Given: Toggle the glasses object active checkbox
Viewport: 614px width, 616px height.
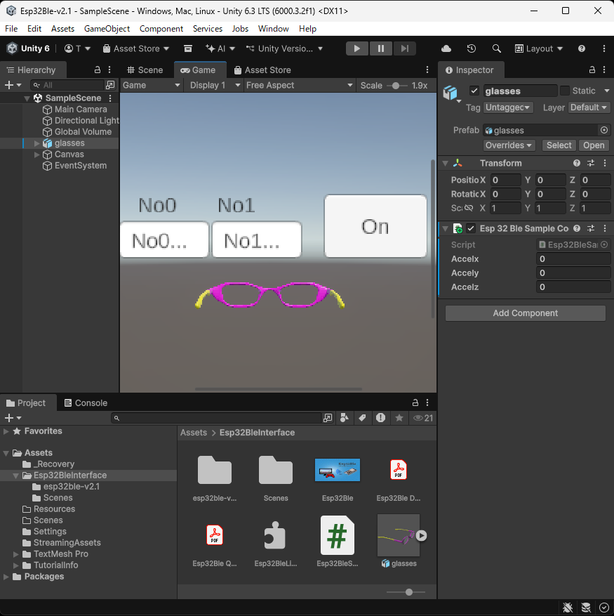Looking at the screenshot, I should click(474, 91).
